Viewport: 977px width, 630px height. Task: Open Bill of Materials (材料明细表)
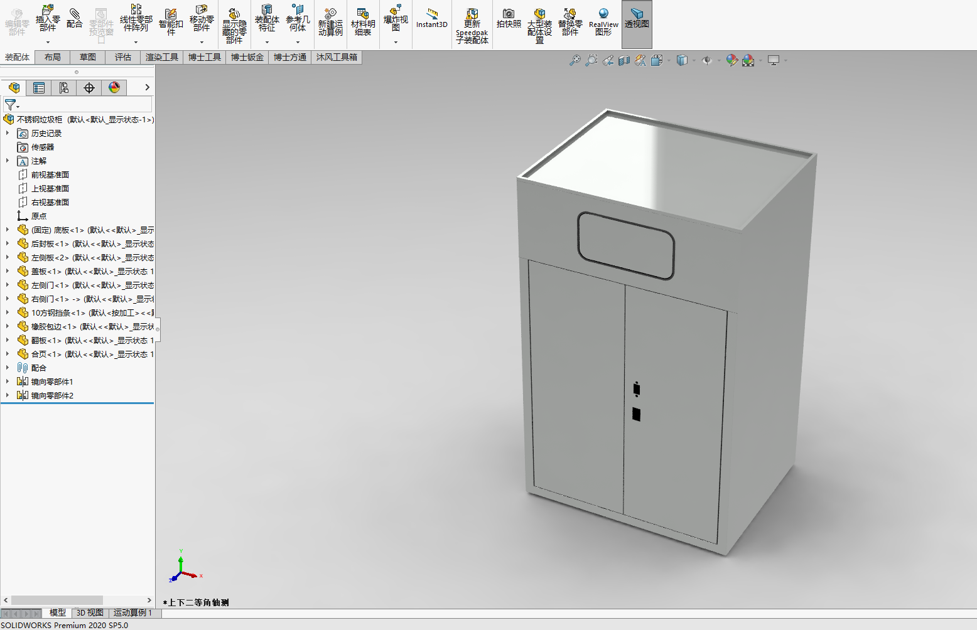click(x=363, y=23)
